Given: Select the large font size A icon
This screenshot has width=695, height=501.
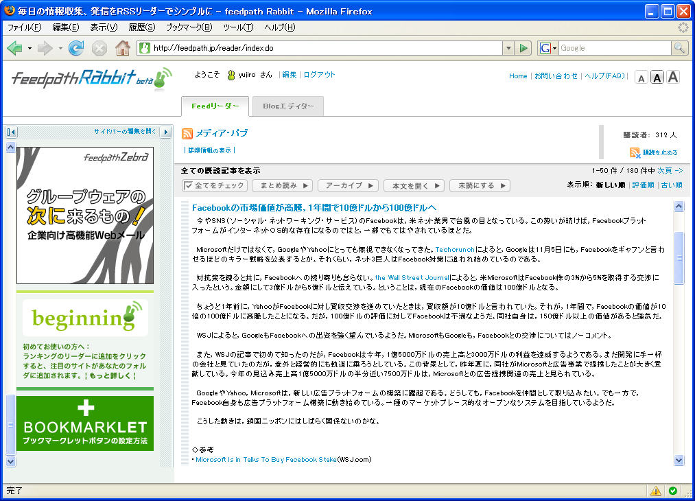Looking at the screenshot, I should coord(673,78).
